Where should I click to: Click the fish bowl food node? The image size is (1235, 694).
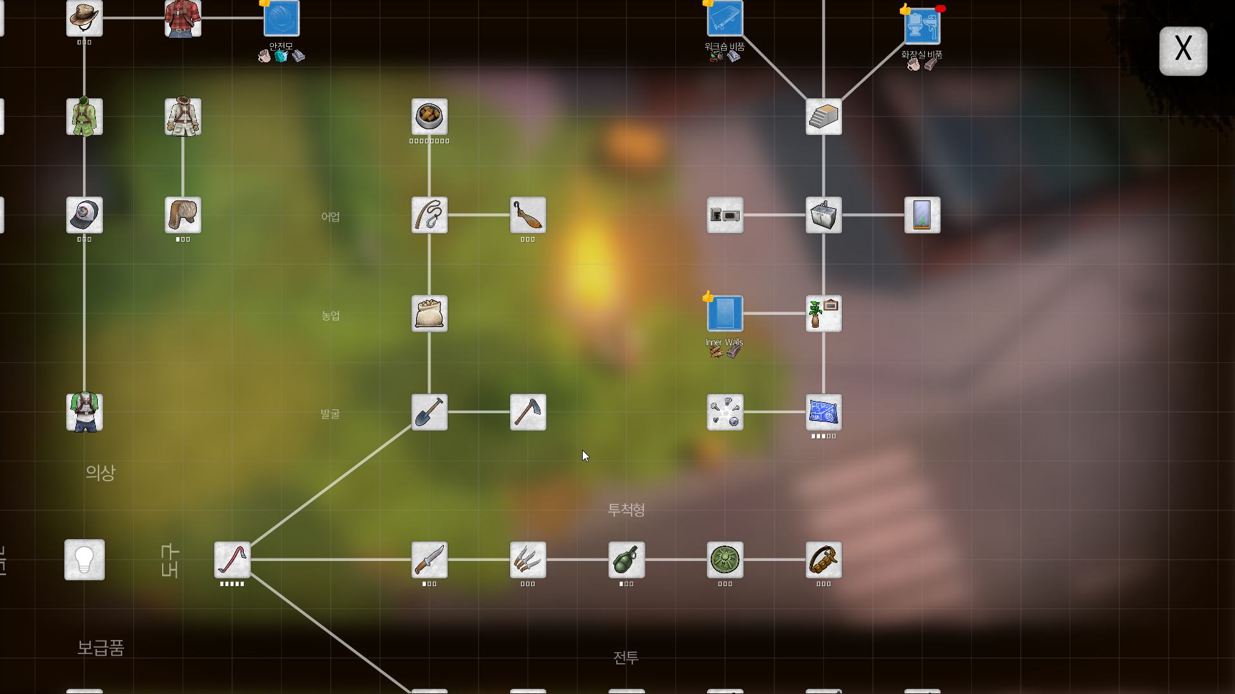(429, 117)
